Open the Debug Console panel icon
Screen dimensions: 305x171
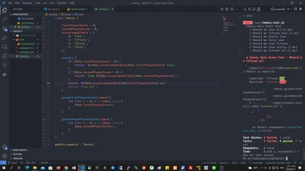click(x=254, y=9)
